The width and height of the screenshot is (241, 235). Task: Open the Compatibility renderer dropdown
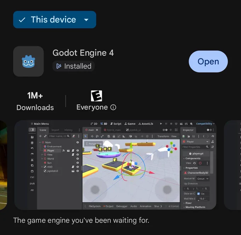click(x=205, y=124)
